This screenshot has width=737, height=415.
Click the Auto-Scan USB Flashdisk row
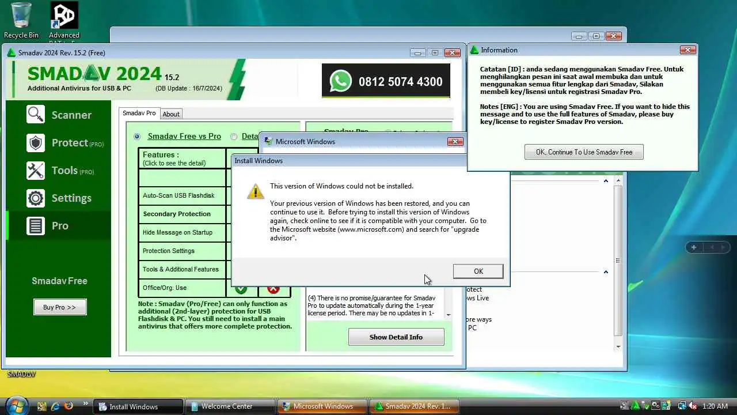182,195
